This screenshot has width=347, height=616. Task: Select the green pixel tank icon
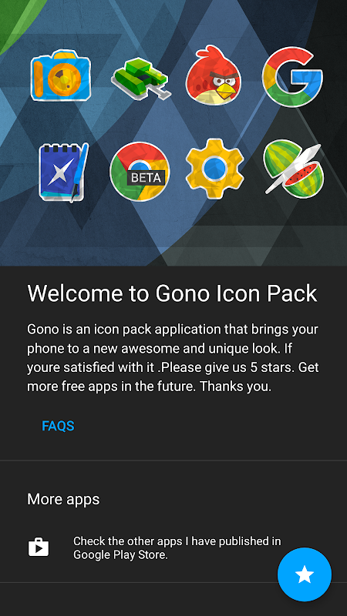click(141, 78)
